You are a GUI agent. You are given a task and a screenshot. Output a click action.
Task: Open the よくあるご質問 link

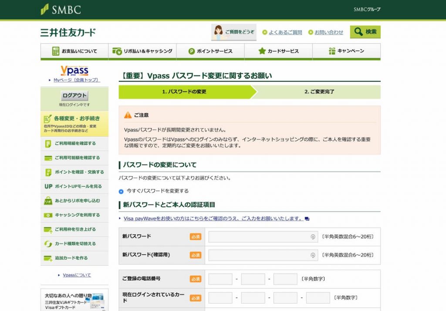(x=285, y=32)
